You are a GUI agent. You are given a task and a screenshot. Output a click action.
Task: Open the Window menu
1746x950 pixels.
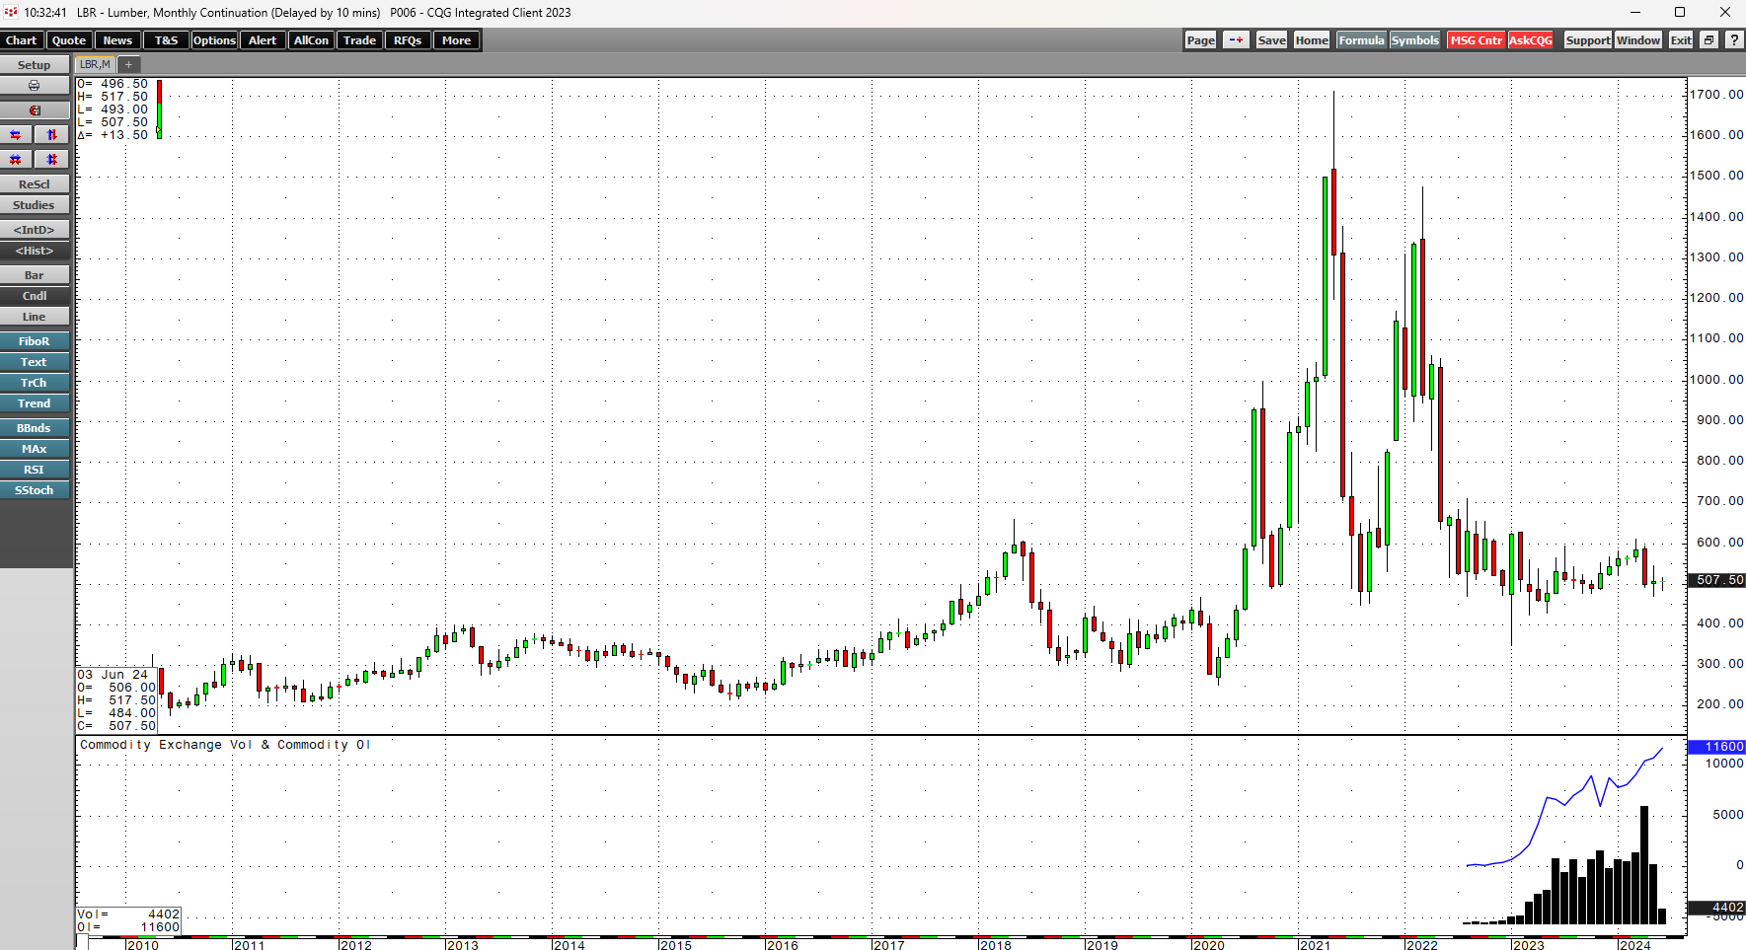(1638, 40)
